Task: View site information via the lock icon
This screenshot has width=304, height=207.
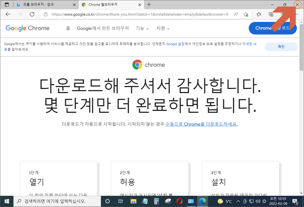Action: coord(46,14)
